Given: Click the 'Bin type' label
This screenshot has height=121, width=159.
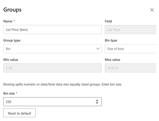Looking at the screenshot, I should [x=111, y=40].
